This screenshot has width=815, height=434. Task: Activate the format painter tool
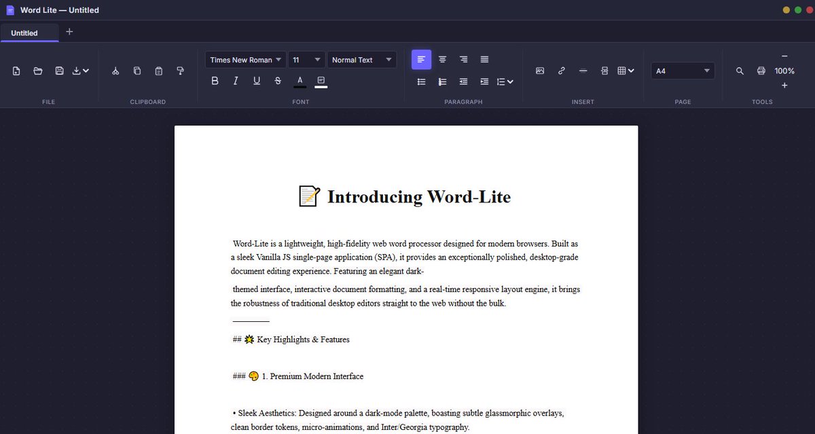(x=180, y=71)
